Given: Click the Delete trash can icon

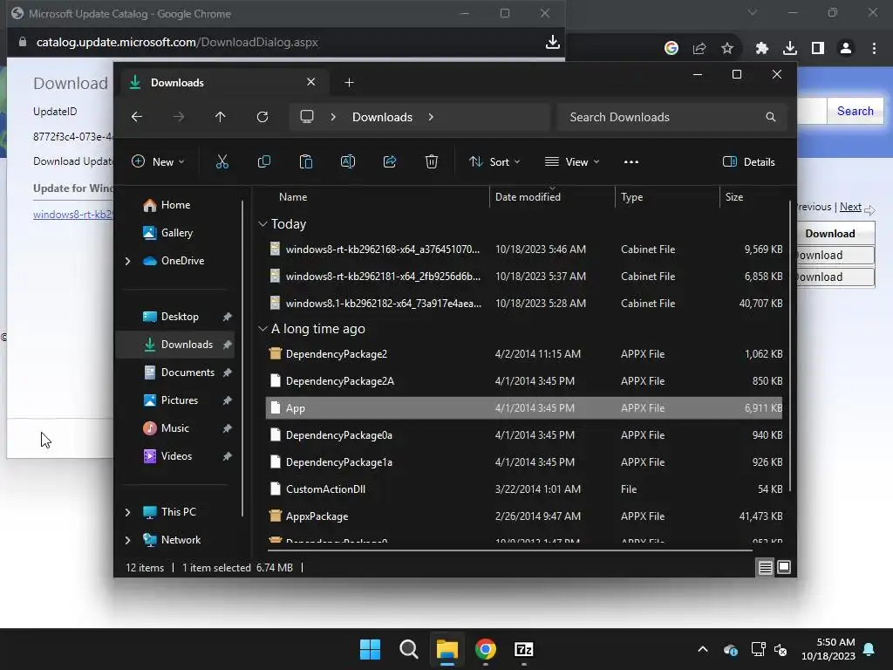Looking at the screenshot, I should pos(432,161).
